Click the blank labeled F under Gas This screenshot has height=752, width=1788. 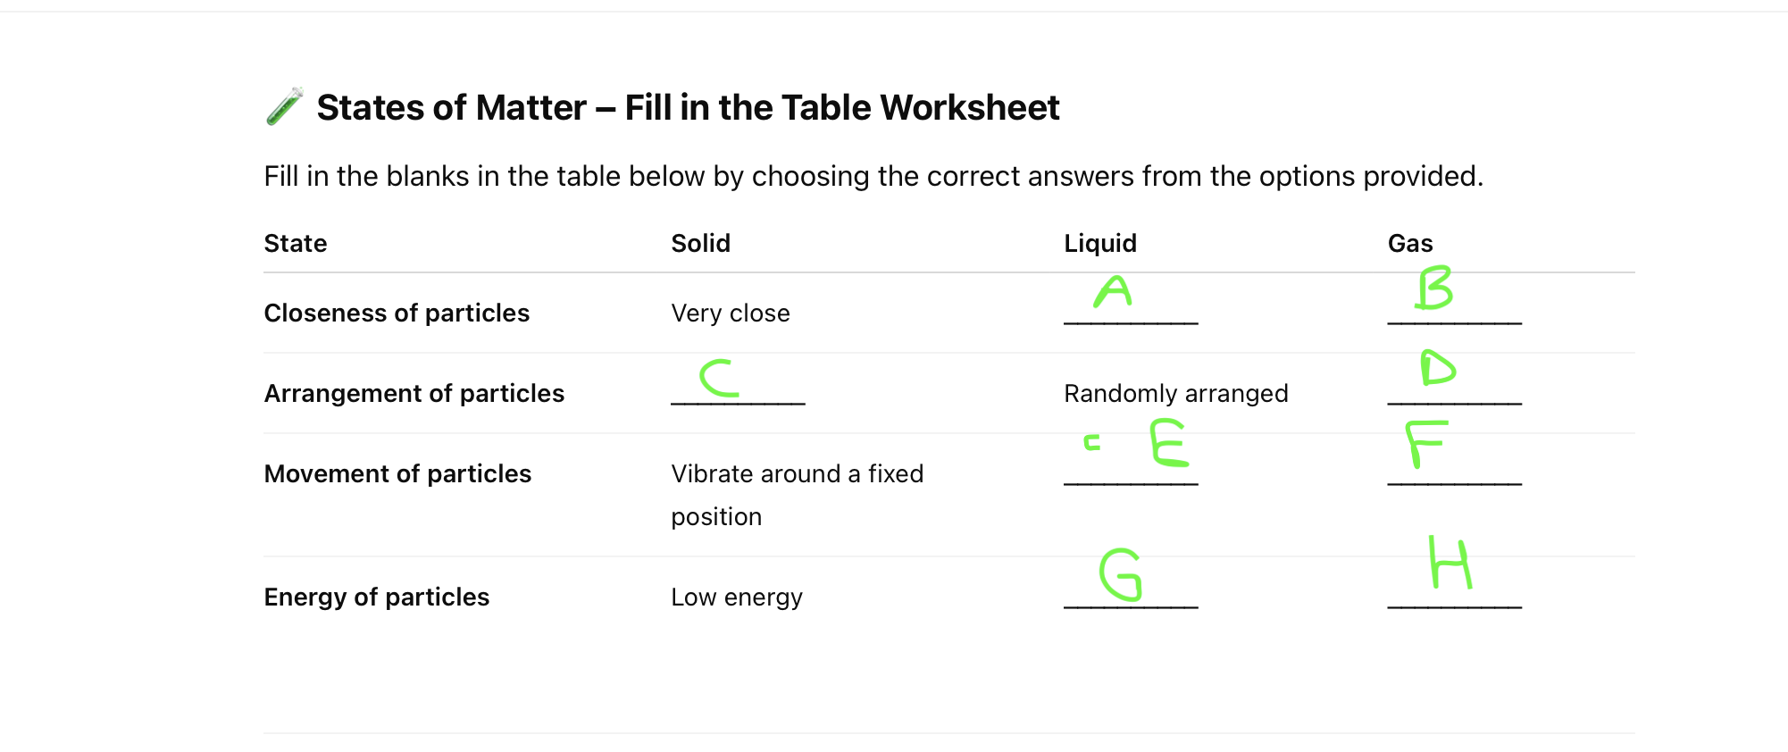[x=1453, y=473]
